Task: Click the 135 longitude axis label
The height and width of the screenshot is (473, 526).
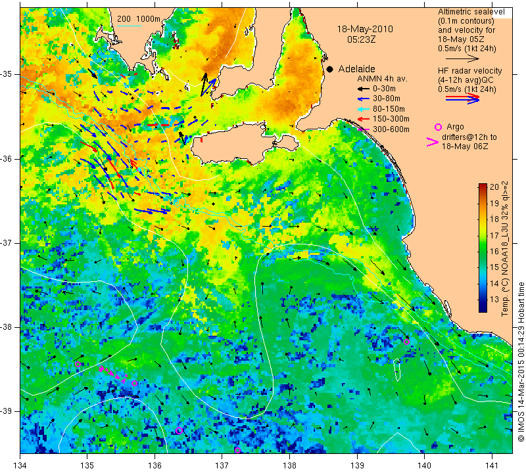Action: click(x=87, y=466)
